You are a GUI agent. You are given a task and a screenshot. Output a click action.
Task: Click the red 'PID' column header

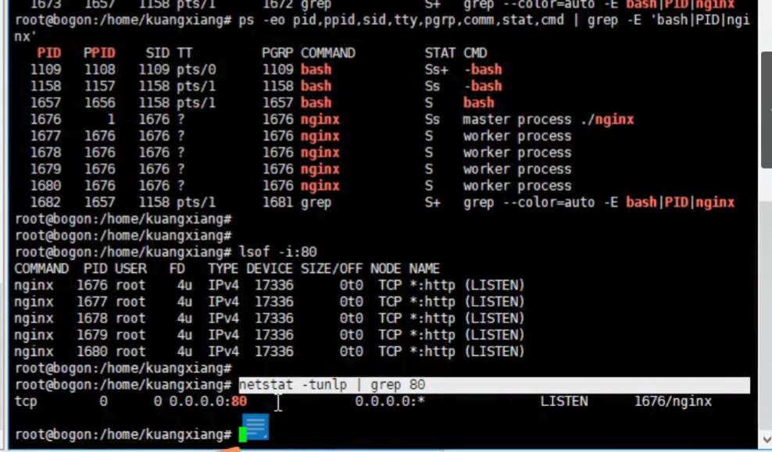49,52
